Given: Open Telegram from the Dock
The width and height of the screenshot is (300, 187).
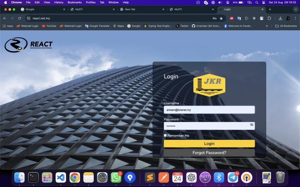Looking at the screenshot, I should click(x=233, y=177).
